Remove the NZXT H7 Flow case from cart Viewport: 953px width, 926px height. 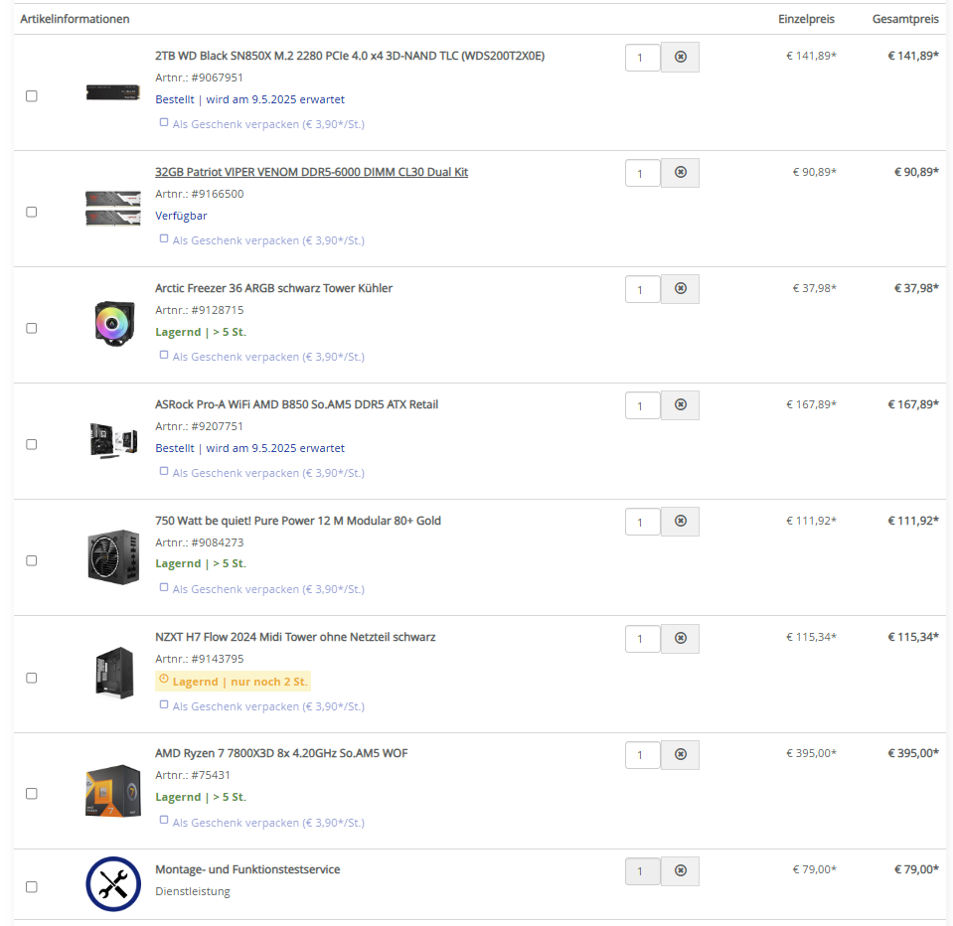[x=680, y=639]
